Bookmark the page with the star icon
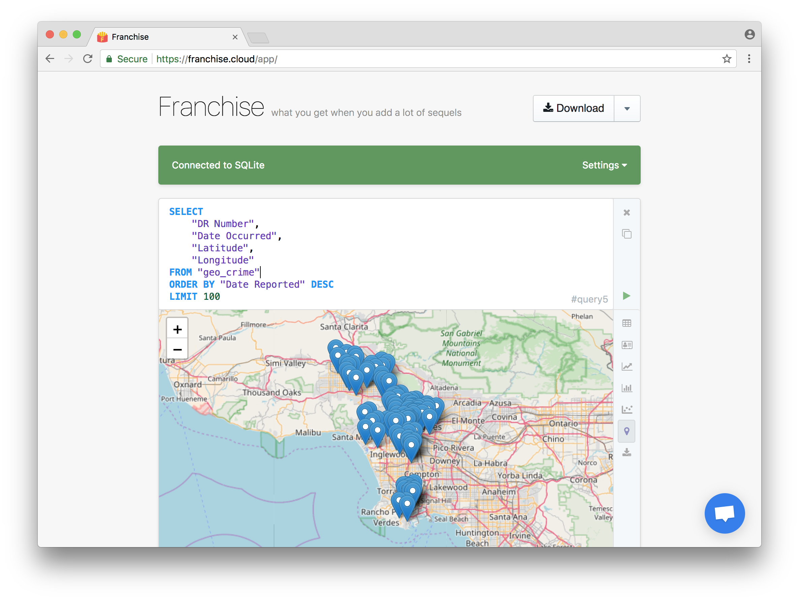 point(726,59)
